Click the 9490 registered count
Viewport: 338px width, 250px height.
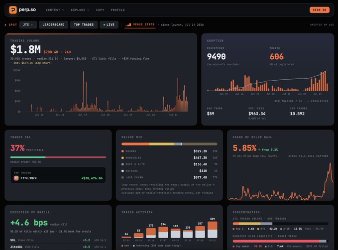[x=216, y=56]
